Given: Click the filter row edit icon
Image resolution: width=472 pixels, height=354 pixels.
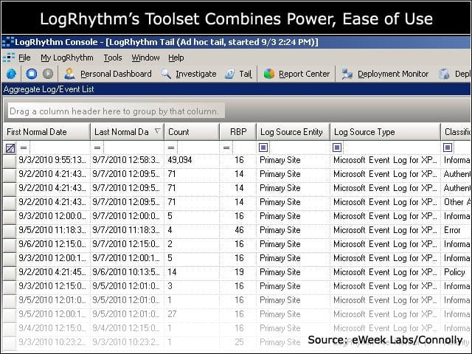Looking at the screenshot, I should [10, 147].
